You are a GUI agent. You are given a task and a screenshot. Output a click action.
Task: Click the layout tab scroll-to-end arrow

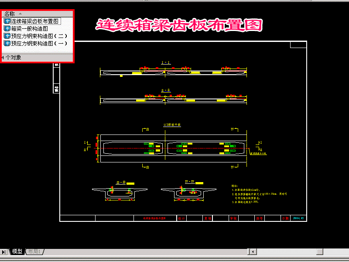3,252
